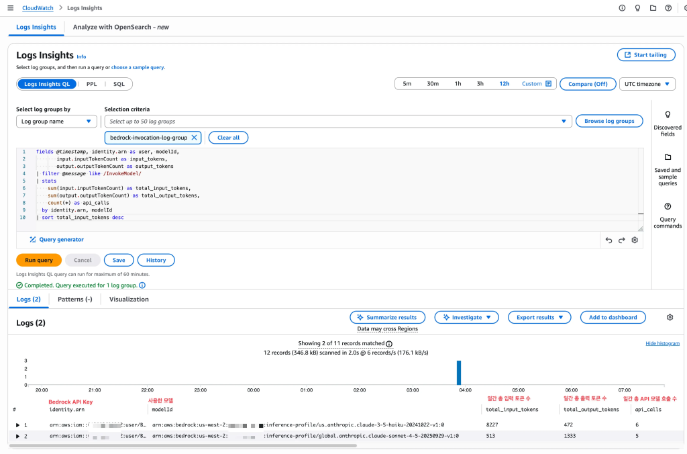Click the undo arrow in query editor
Image resolution: width=687 pixels, height=454 pixels.
pyautogui.click(x=609, y=240)
